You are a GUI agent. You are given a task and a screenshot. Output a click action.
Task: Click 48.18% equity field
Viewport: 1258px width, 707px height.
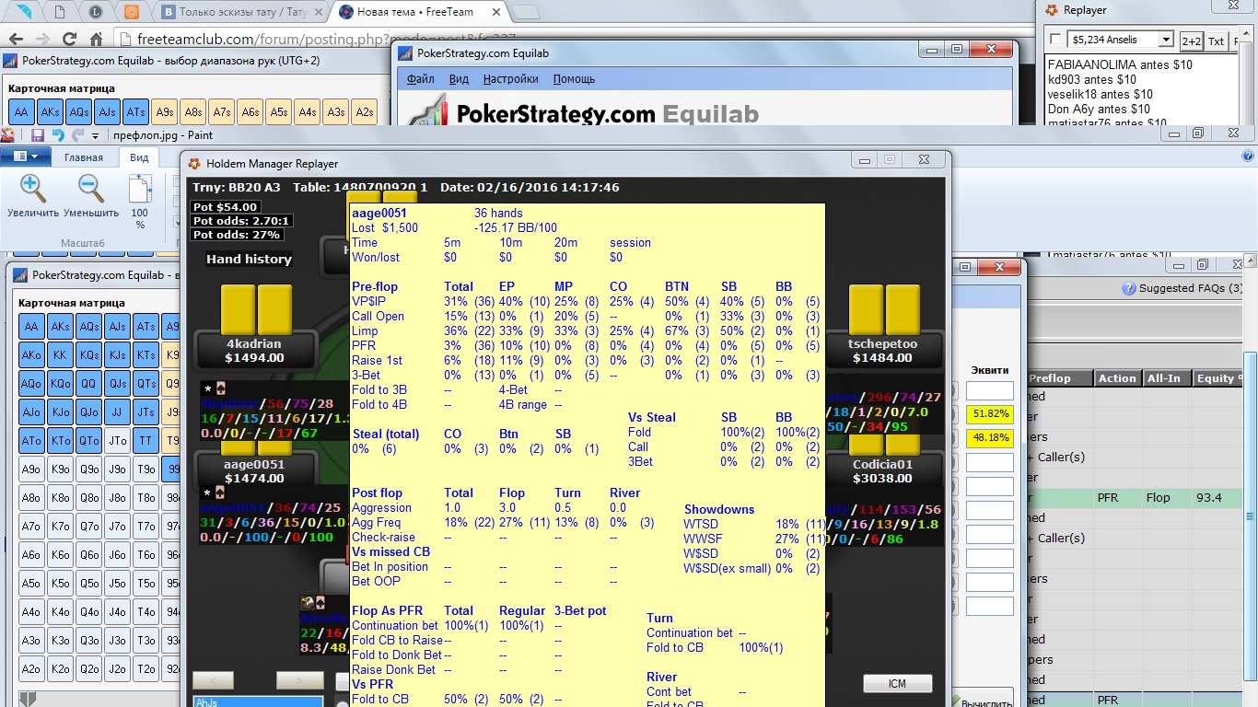point(990,439)
